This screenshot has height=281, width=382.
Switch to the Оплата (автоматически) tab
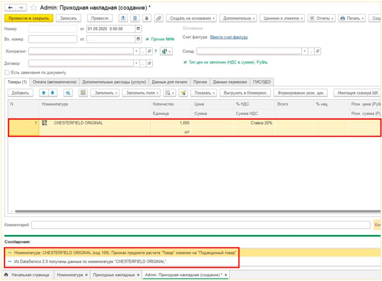click(55, 82)
